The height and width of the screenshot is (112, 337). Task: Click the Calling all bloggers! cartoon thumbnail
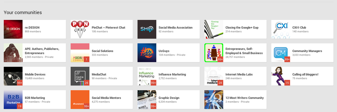click(x=280, y=76)
